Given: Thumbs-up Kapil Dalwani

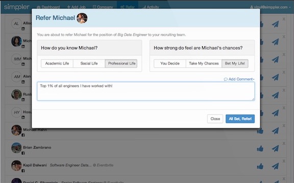Looking at the screenshot, I should click(x=260, y=166).
